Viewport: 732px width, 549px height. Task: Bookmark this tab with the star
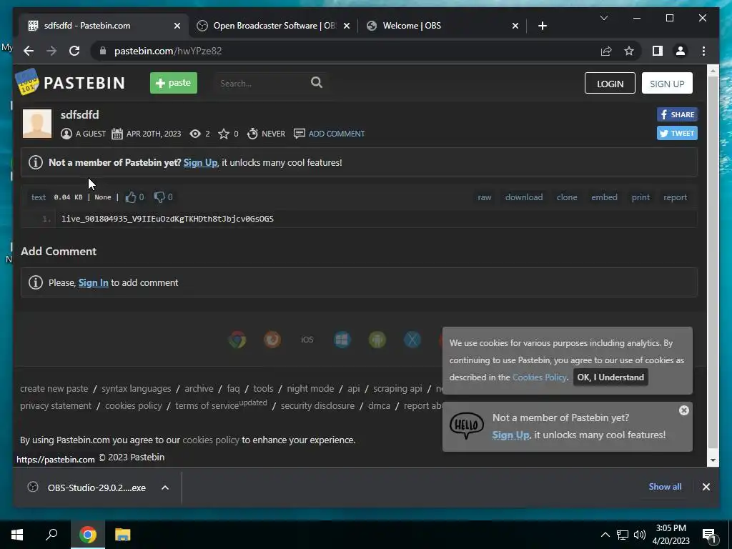click(x=629, y=51)
